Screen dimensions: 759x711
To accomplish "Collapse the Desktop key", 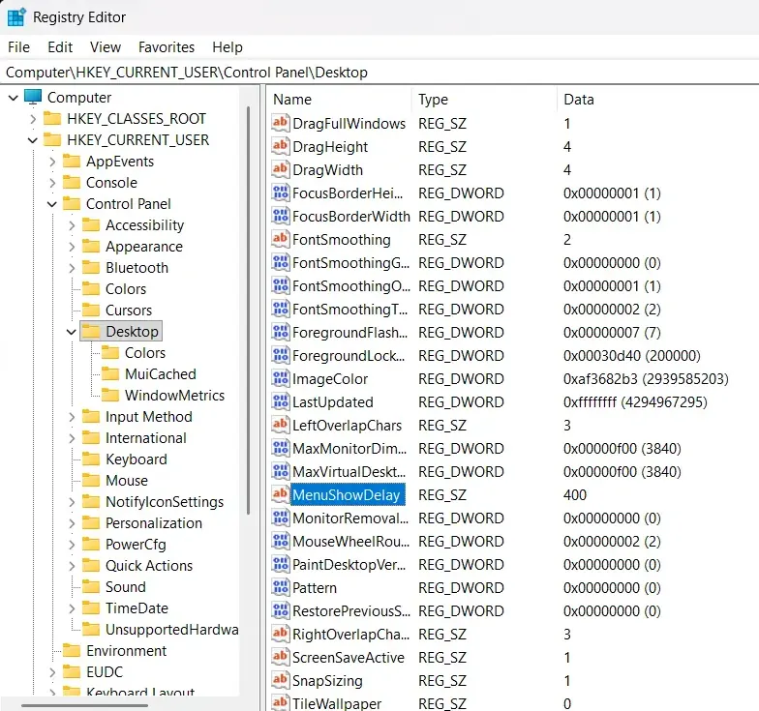I will click(x=72, y=332).
